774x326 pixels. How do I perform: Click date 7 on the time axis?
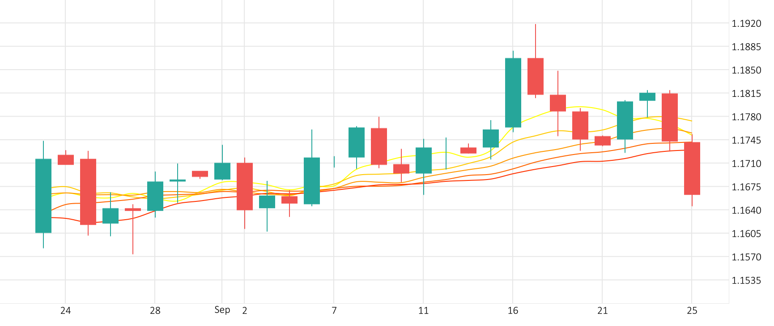(334, 310)
